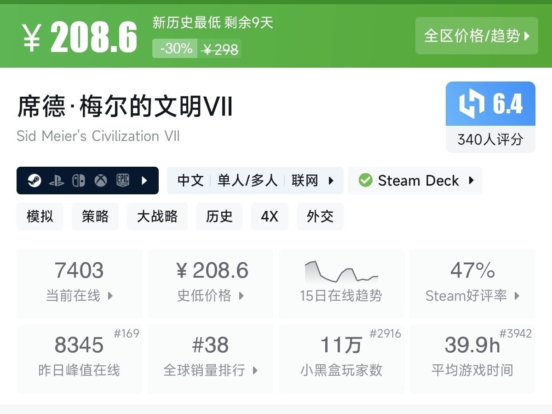This screenshot has height=414, width=552.
Task: Open 全球销量排行 #38 ranking
Action: (x=211, y=358)
